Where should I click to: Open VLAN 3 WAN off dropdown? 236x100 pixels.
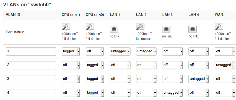[x=225, y=79]
